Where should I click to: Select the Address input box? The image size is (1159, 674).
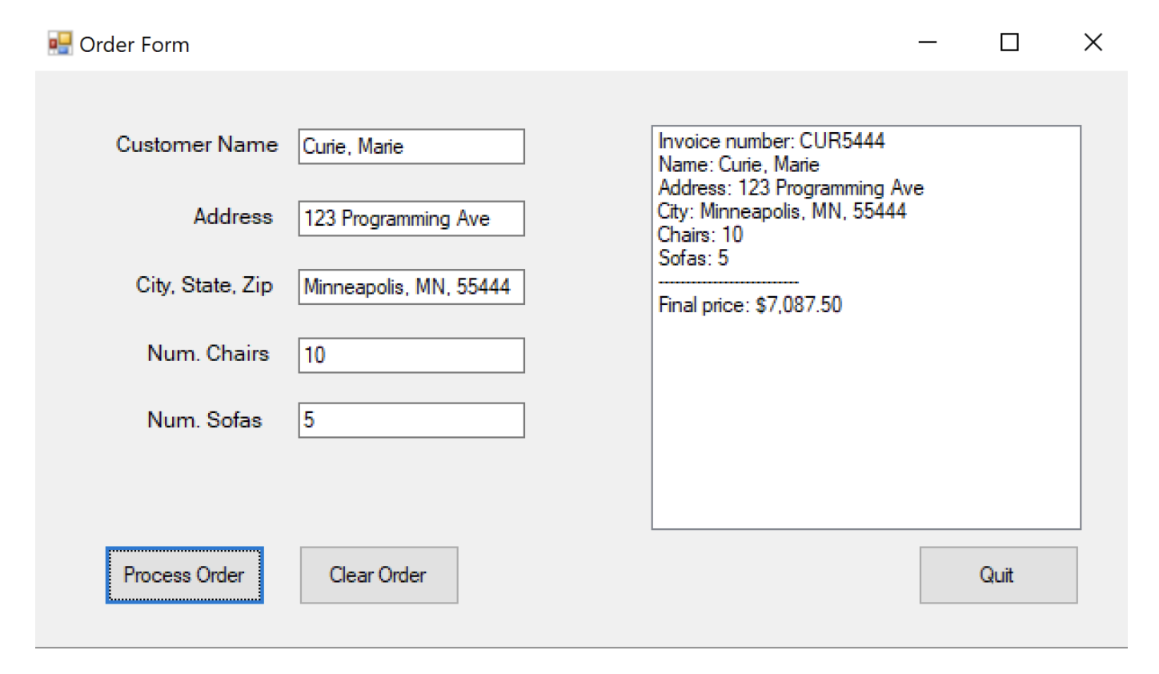(x=411, y=219)
